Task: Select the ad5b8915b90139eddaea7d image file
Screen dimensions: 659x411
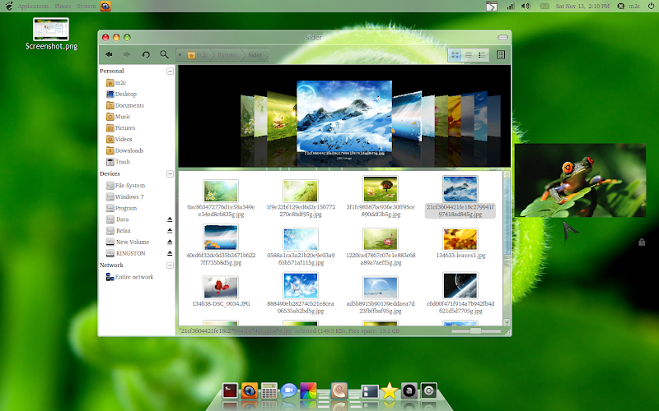Action: point(381,287)
